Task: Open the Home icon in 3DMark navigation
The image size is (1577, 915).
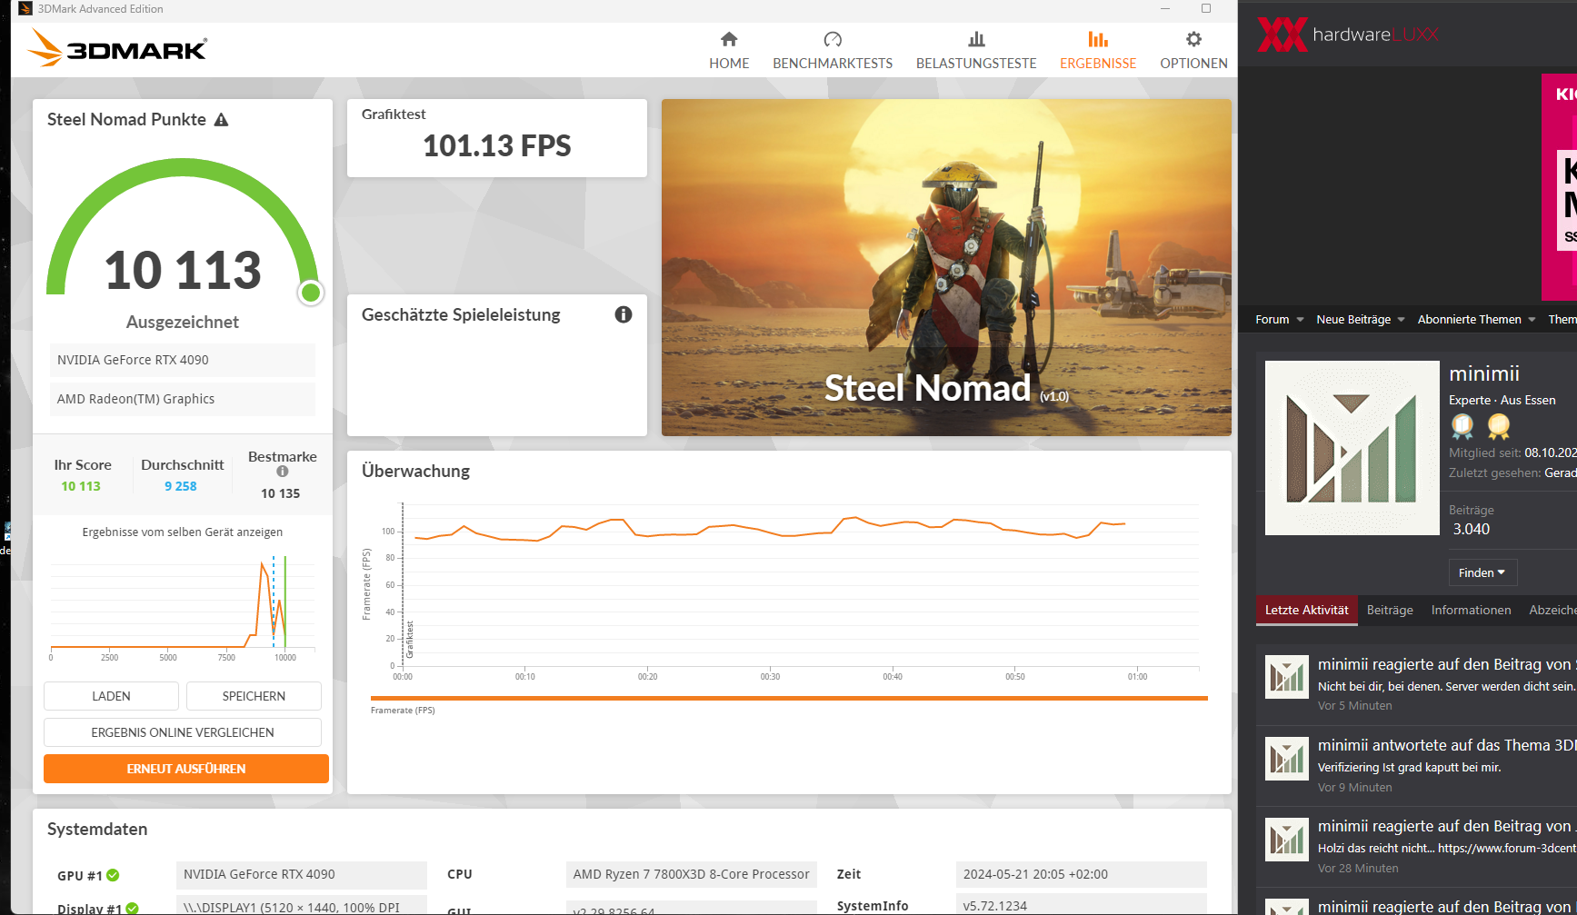Action: [729, 39]
